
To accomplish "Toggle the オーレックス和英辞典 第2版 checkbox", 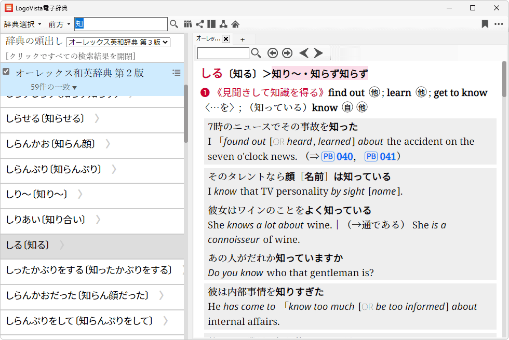I will tap(6, 72).
